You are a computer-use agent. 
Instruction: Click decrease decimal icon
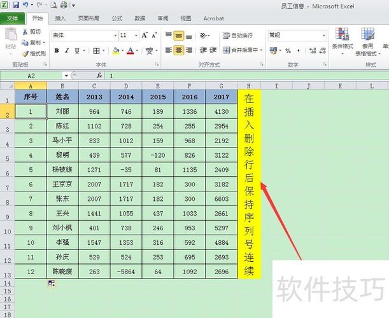point(322,51)
